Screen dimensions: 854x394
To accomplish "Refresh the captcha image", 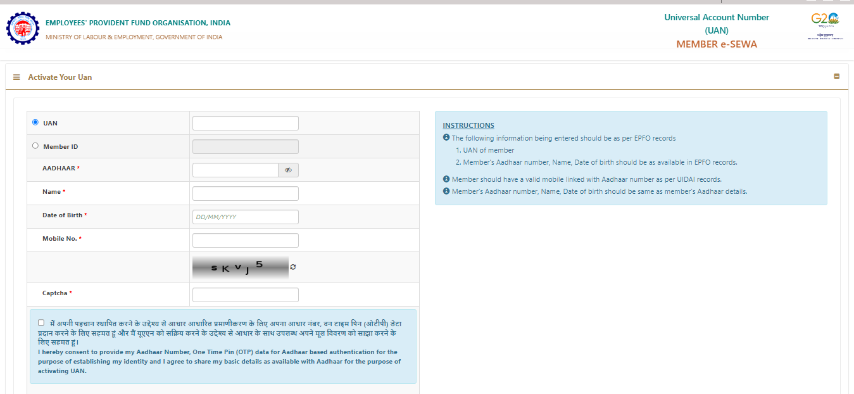I will [x=293, y=267].
